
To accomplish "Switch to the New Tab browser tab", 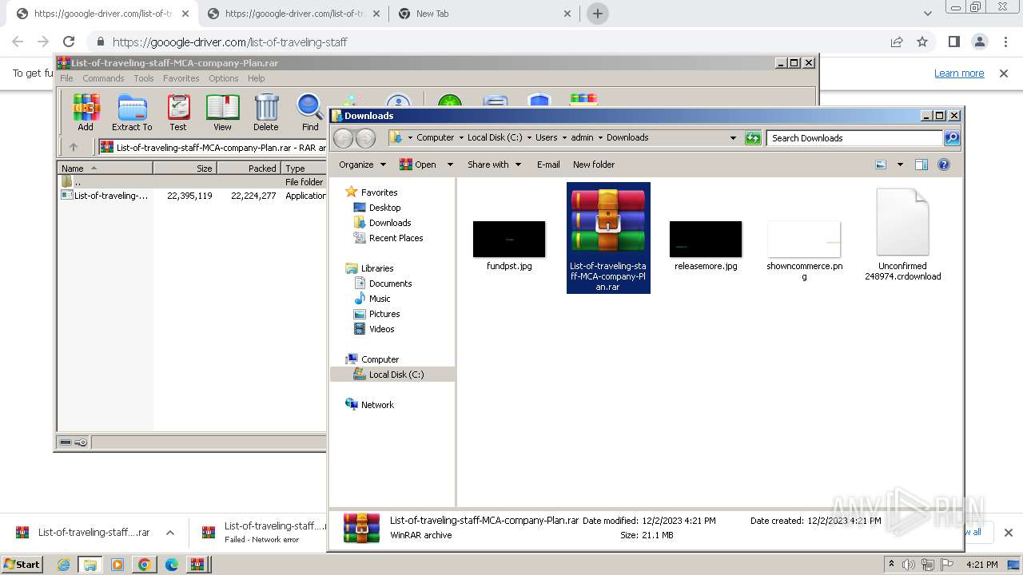I will (x=484, y=14).
